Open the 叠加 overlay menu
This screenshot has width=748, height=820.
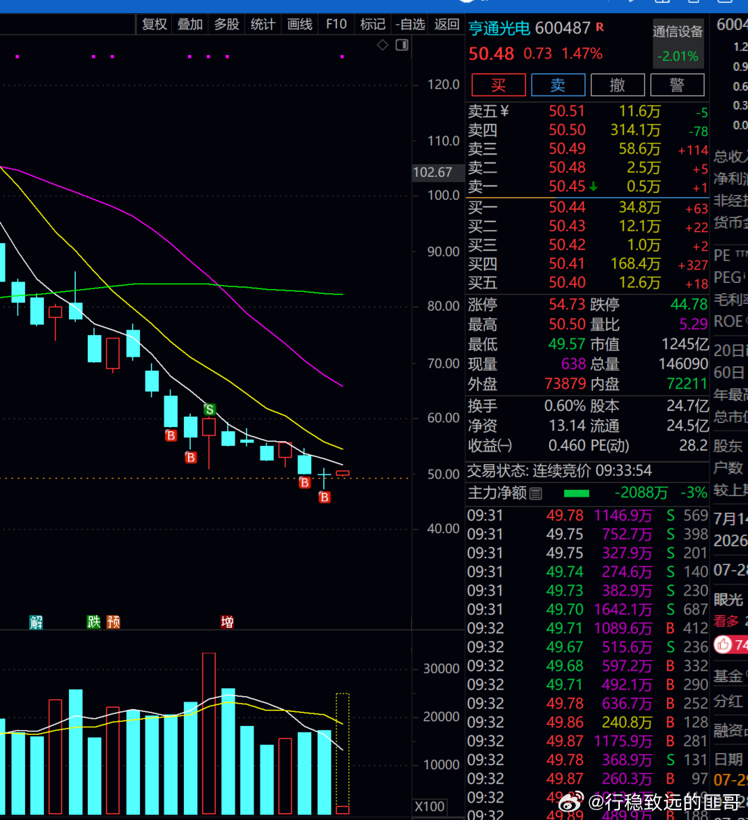coord(189,24)
